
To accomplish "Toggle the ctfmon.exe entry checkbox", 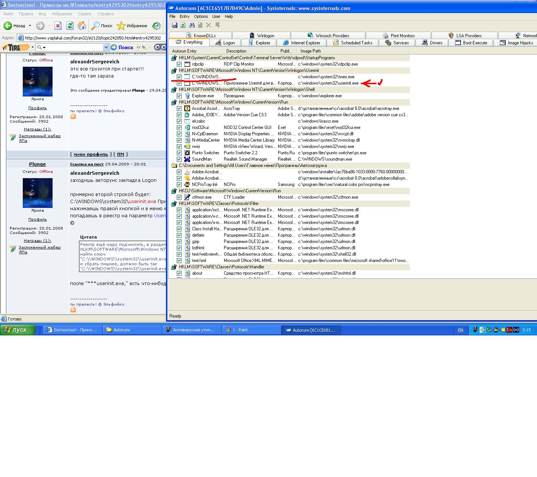I will [179, 197].
